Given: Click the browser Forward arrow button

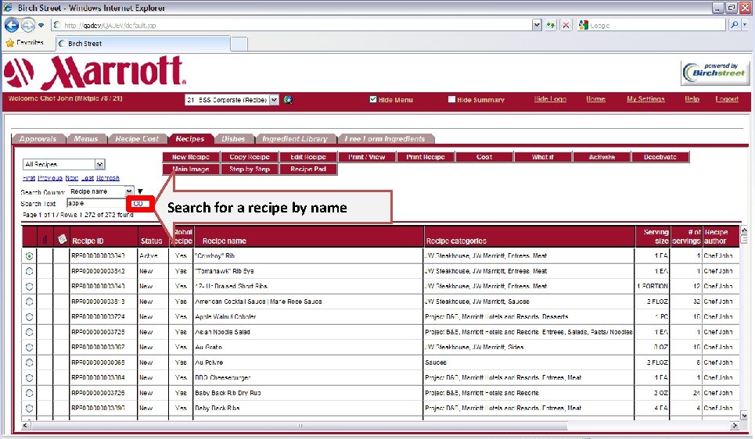Looking at the screenshot, I should [28, 25].
